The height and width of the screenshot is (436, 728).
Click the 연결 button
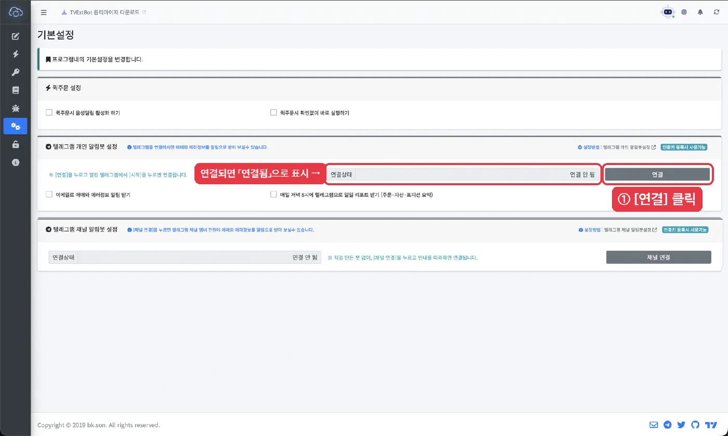point(657,174)
